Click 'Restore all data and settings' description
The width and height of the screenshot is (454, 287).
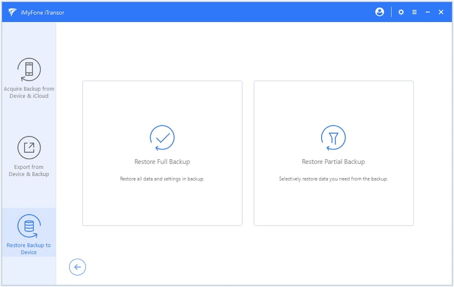tap(162, 179)
